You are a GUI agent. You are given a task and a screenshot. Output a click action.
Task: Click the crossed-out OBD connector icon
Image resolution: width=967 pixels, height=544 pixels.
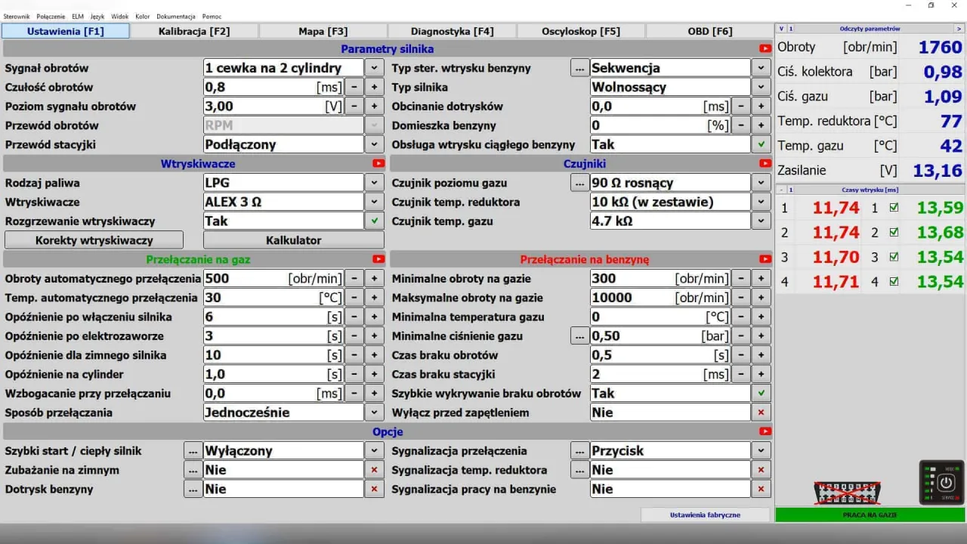click(845, 493)
